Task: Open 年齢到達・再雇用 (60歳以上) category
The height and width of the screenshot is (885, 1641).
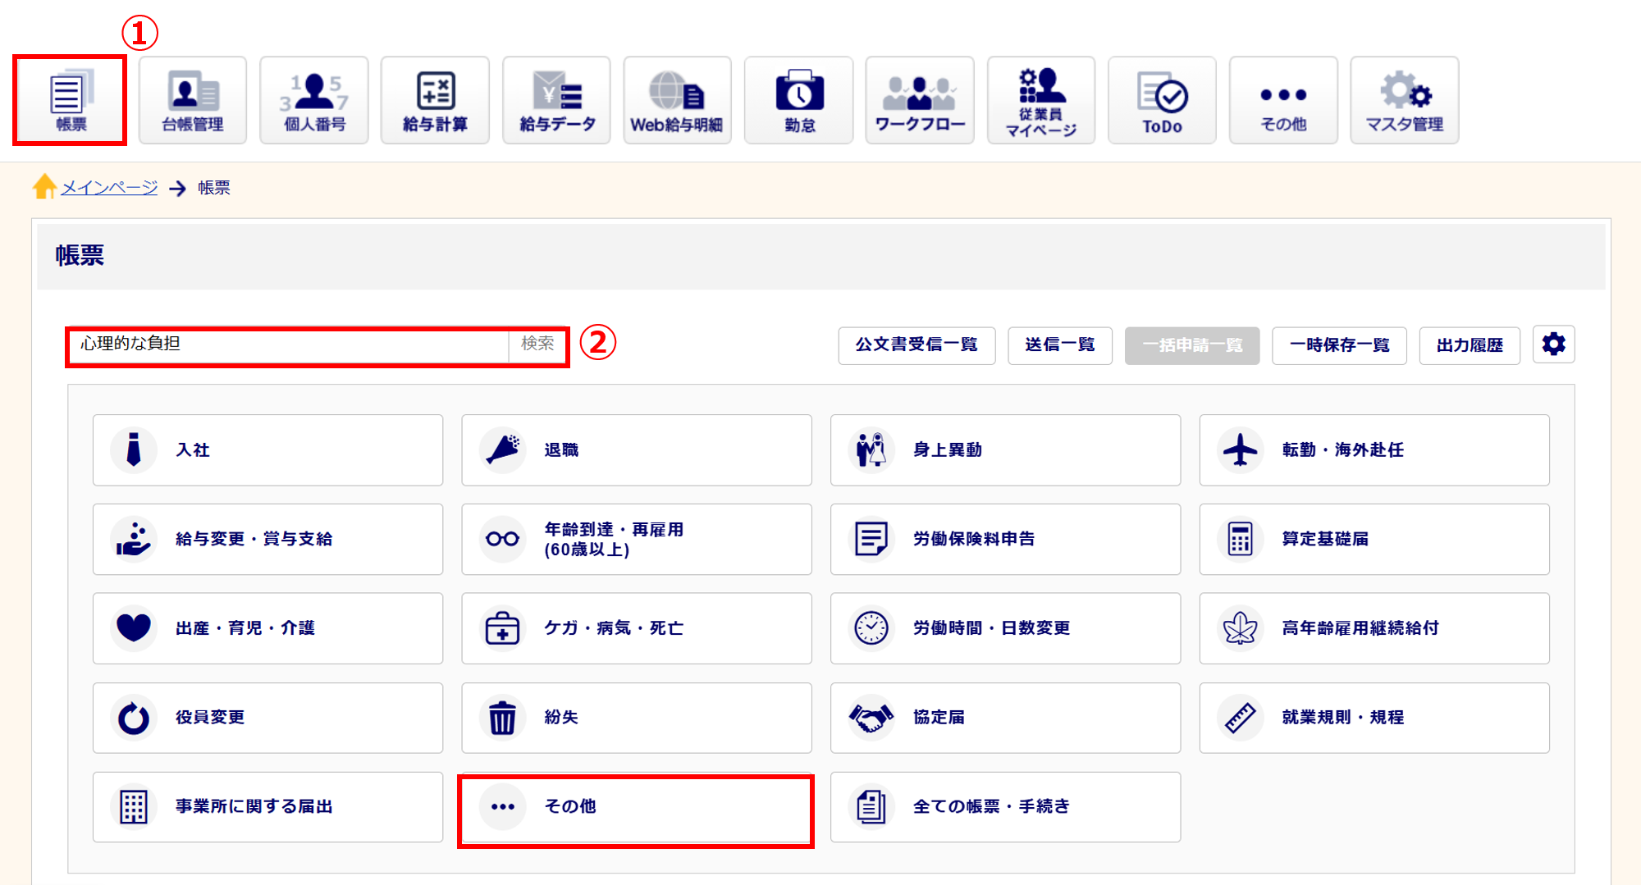Action: (x=637, y=540)
